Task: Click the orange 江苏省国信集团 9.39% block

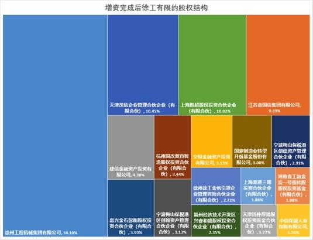Action: [278, 65]
